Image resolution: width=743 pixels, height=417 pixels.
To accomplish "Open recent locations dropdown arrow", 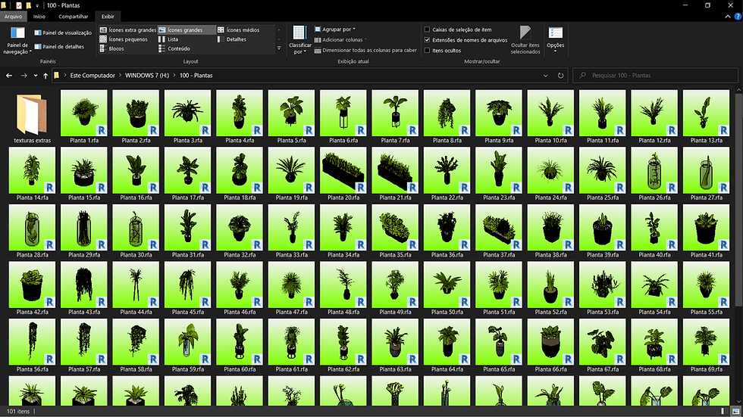I will pyautogui.click(x=36, y=76).
